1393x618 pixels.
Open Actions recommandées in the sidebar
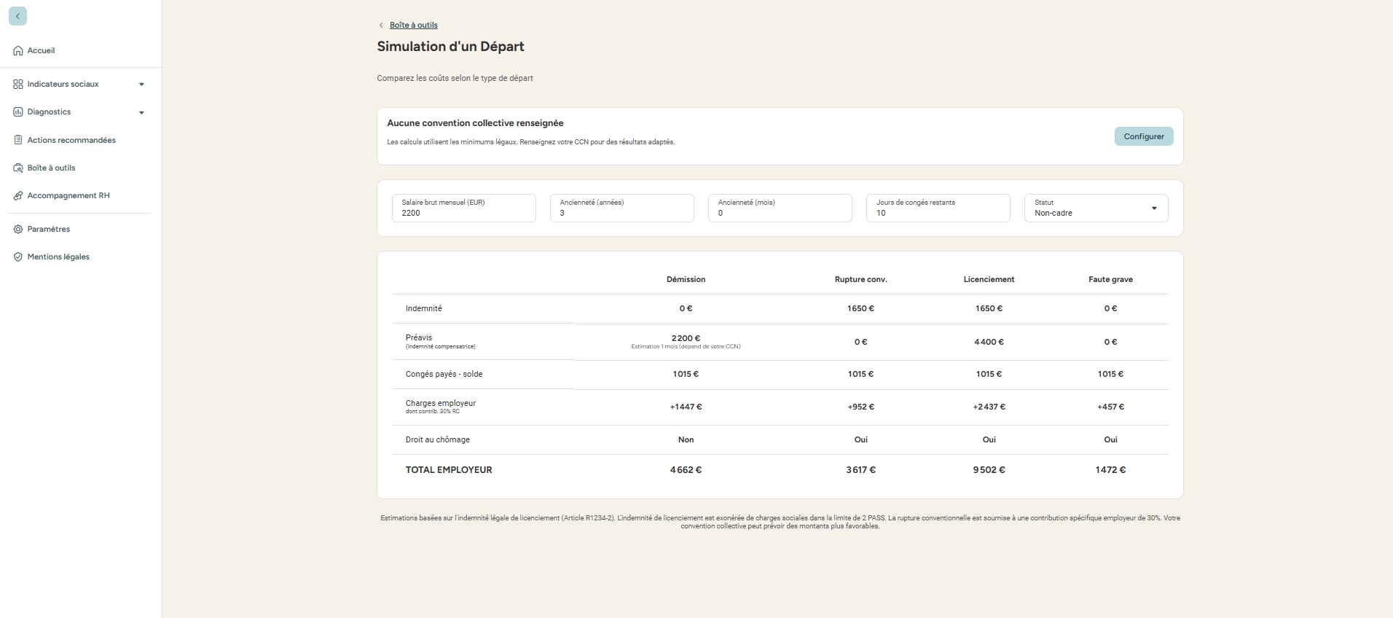(71, 140)
